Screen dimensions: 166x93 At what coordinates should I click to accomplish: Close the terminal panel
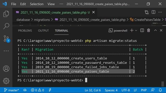coord(161,30)
